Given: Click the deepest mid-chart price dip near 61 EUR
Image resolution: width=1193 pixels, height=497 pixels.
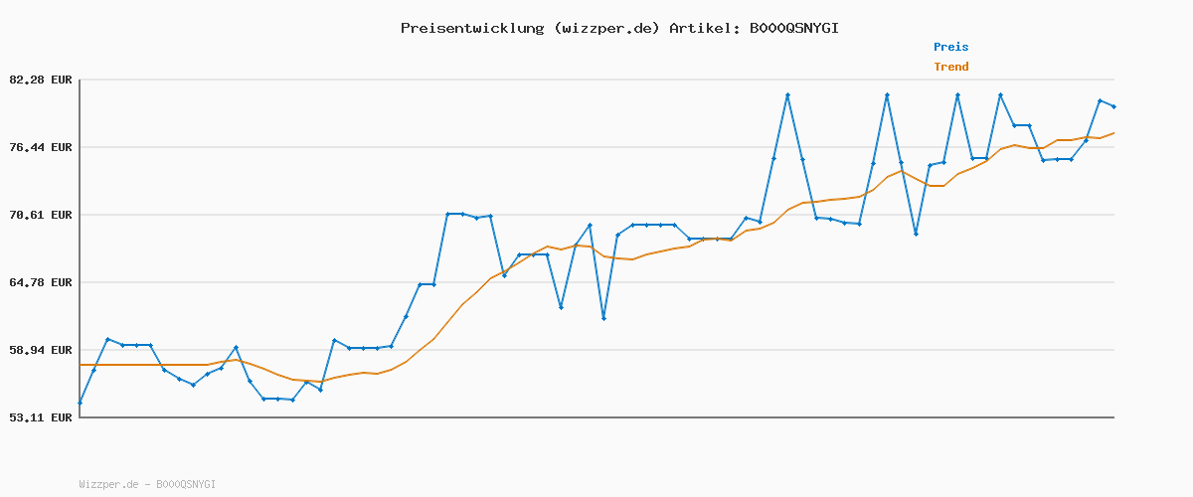Looking at the screenshot, I should pos(603,318).
